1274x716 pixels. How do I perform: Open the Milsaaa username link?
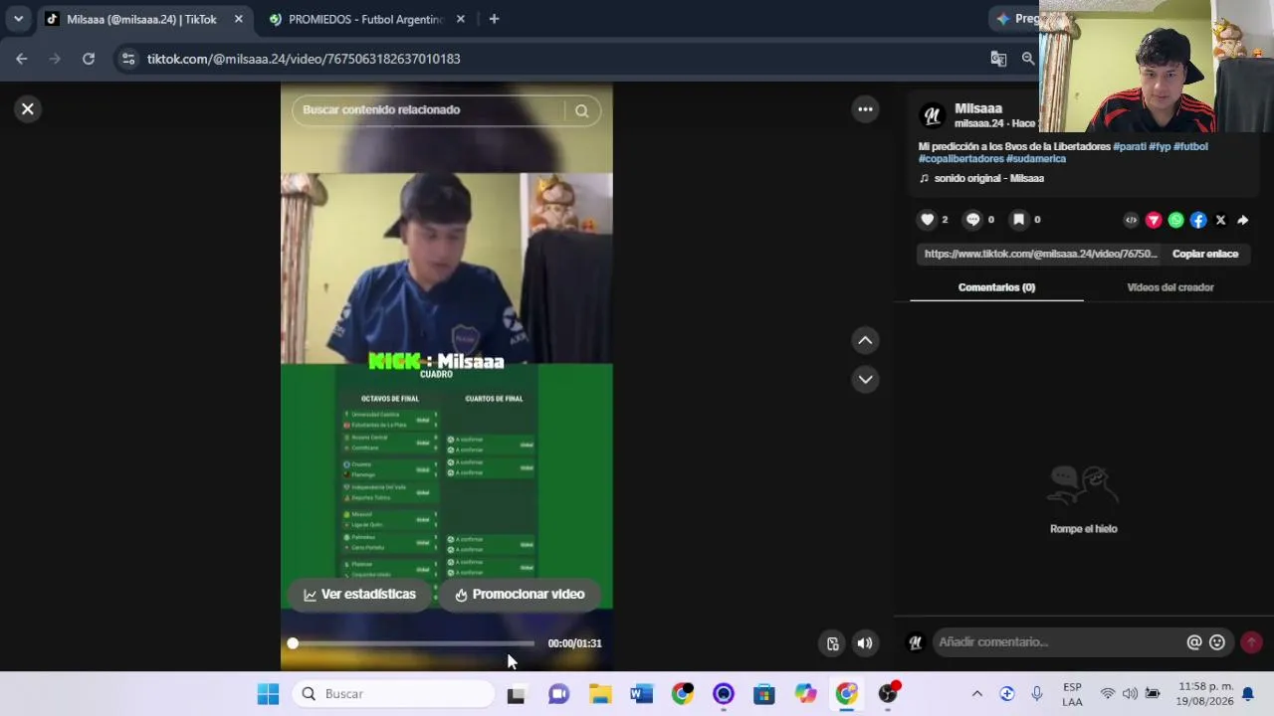[x=978, y=108]
